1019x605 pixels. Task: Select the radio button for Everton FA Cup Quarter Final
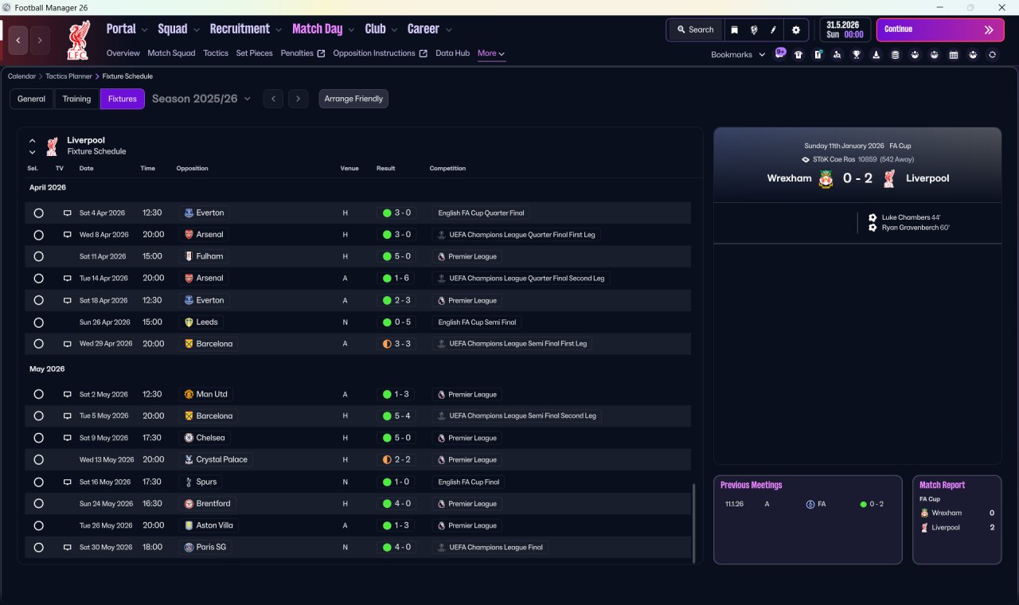38,213
